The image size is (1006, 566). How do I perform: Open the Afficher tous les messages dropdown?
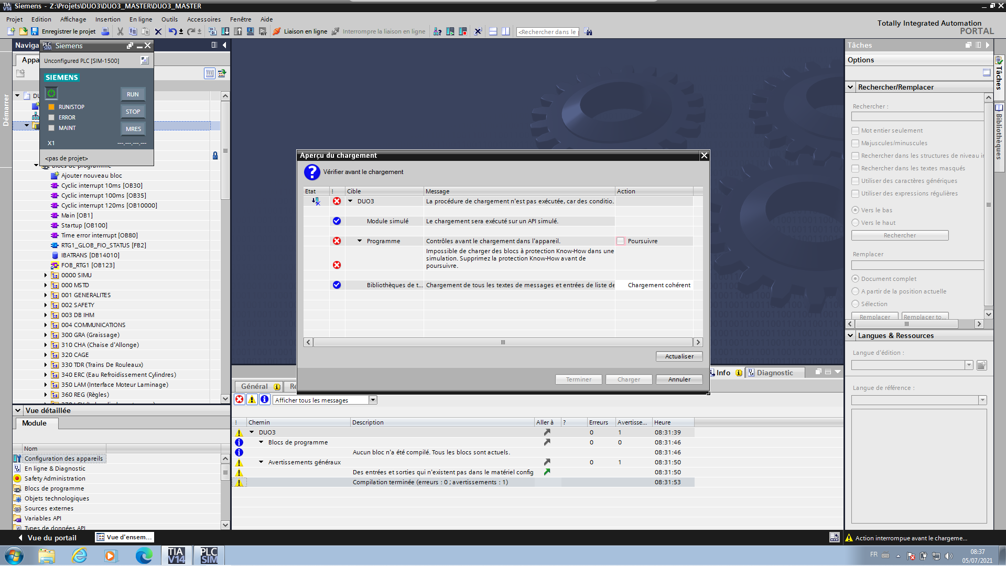(373, 400)
